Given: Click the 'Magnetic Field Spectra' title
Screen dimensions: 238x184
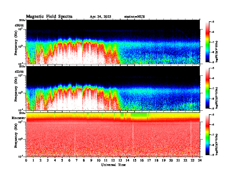Looking at the screenshot, I should pos(49,17).
